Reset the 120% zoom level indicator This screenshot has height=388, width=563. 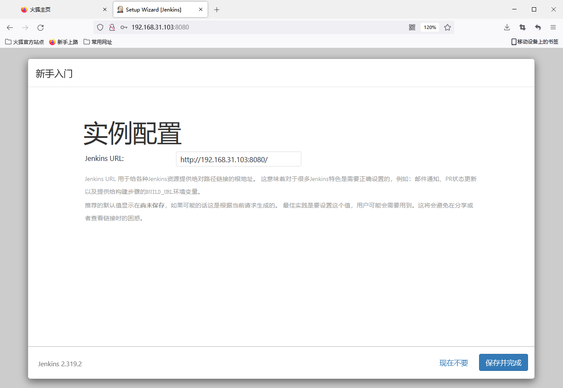(430, 27)
